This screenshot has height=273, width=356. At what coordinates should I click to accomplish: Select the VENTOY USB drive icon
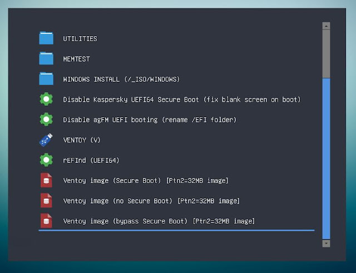coord(46,140)
